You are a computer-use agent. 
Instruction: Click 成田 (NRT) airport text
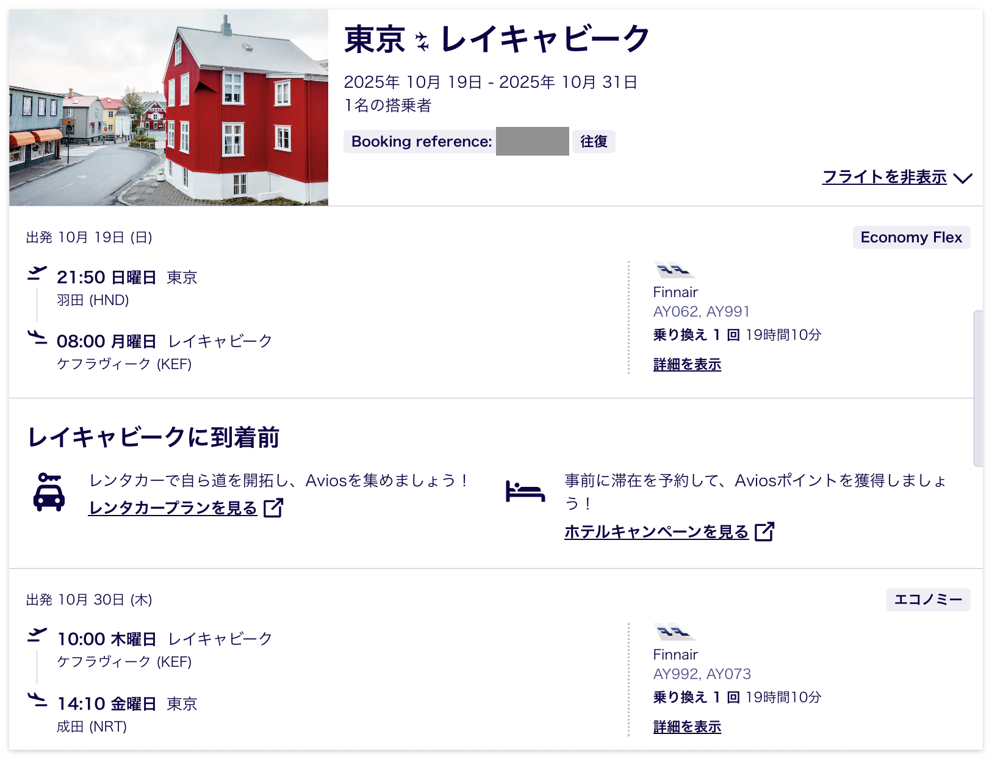tap(92, 727)
